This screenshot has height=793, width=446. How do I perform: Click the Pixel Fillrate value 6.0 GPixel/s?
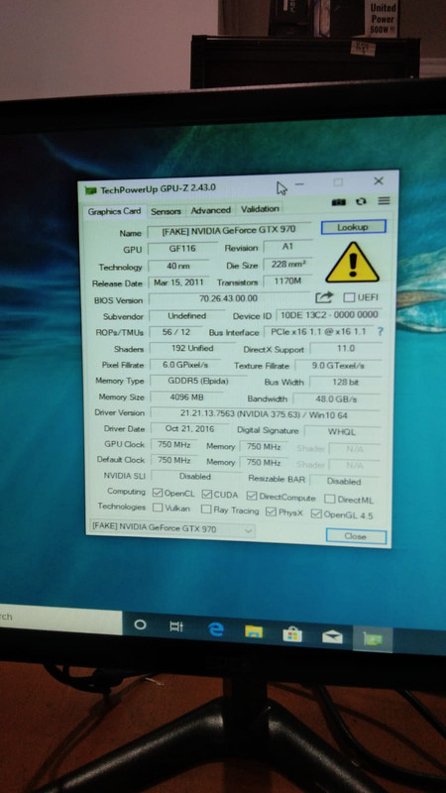[x=185, y=364]
